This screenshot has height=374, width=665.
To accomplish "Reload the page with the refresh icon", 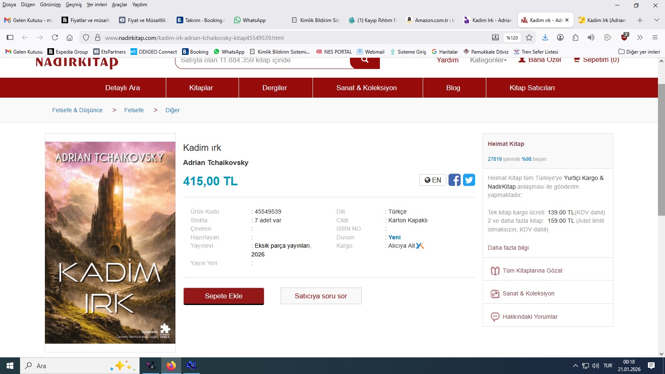I will [x=55, y=37].
